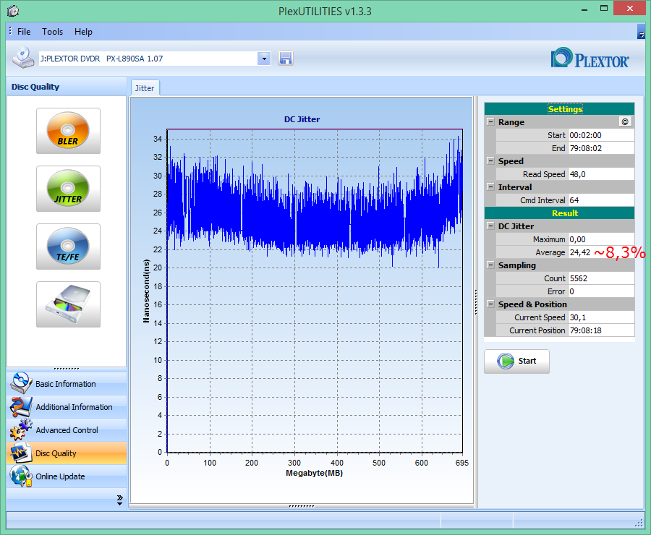The image size is (651, 535).
Task: Open the File menu
Action: pos(24,32)
